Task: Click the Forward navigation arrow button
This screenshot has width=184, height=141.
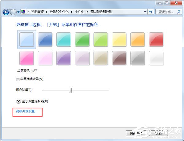Action: click(x=13, y=12)
